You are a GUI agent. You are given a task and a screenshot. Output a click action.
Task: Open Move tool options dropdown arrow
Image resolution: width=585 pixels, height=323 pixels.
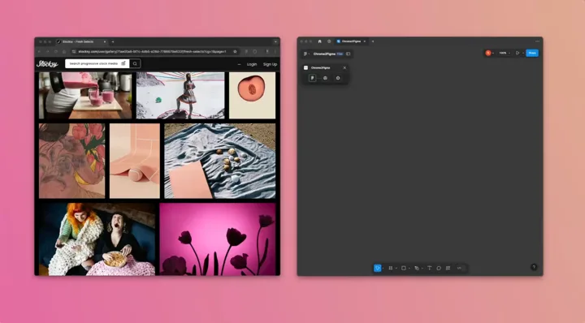pos(383,269)
